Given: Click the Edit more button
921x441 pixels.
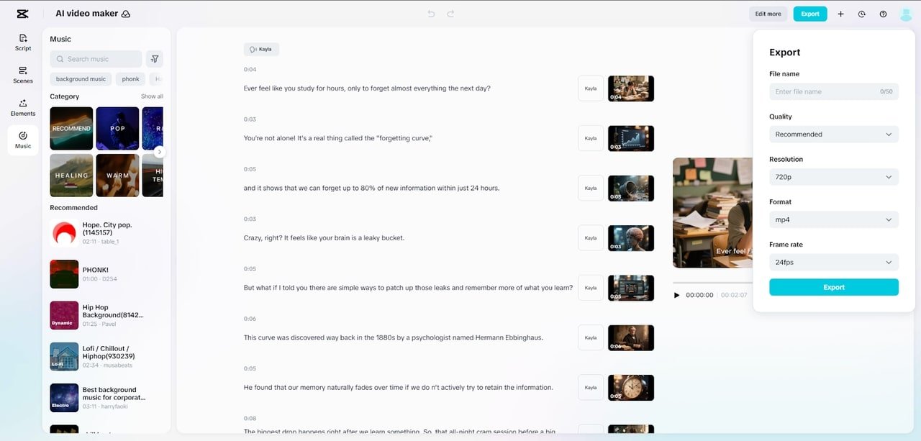Looking at the screenshot, I should (x=768, y=14).
